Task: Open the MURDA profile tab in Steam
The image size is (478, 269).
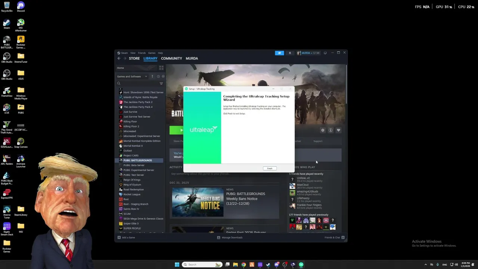Action: point(192,58)
